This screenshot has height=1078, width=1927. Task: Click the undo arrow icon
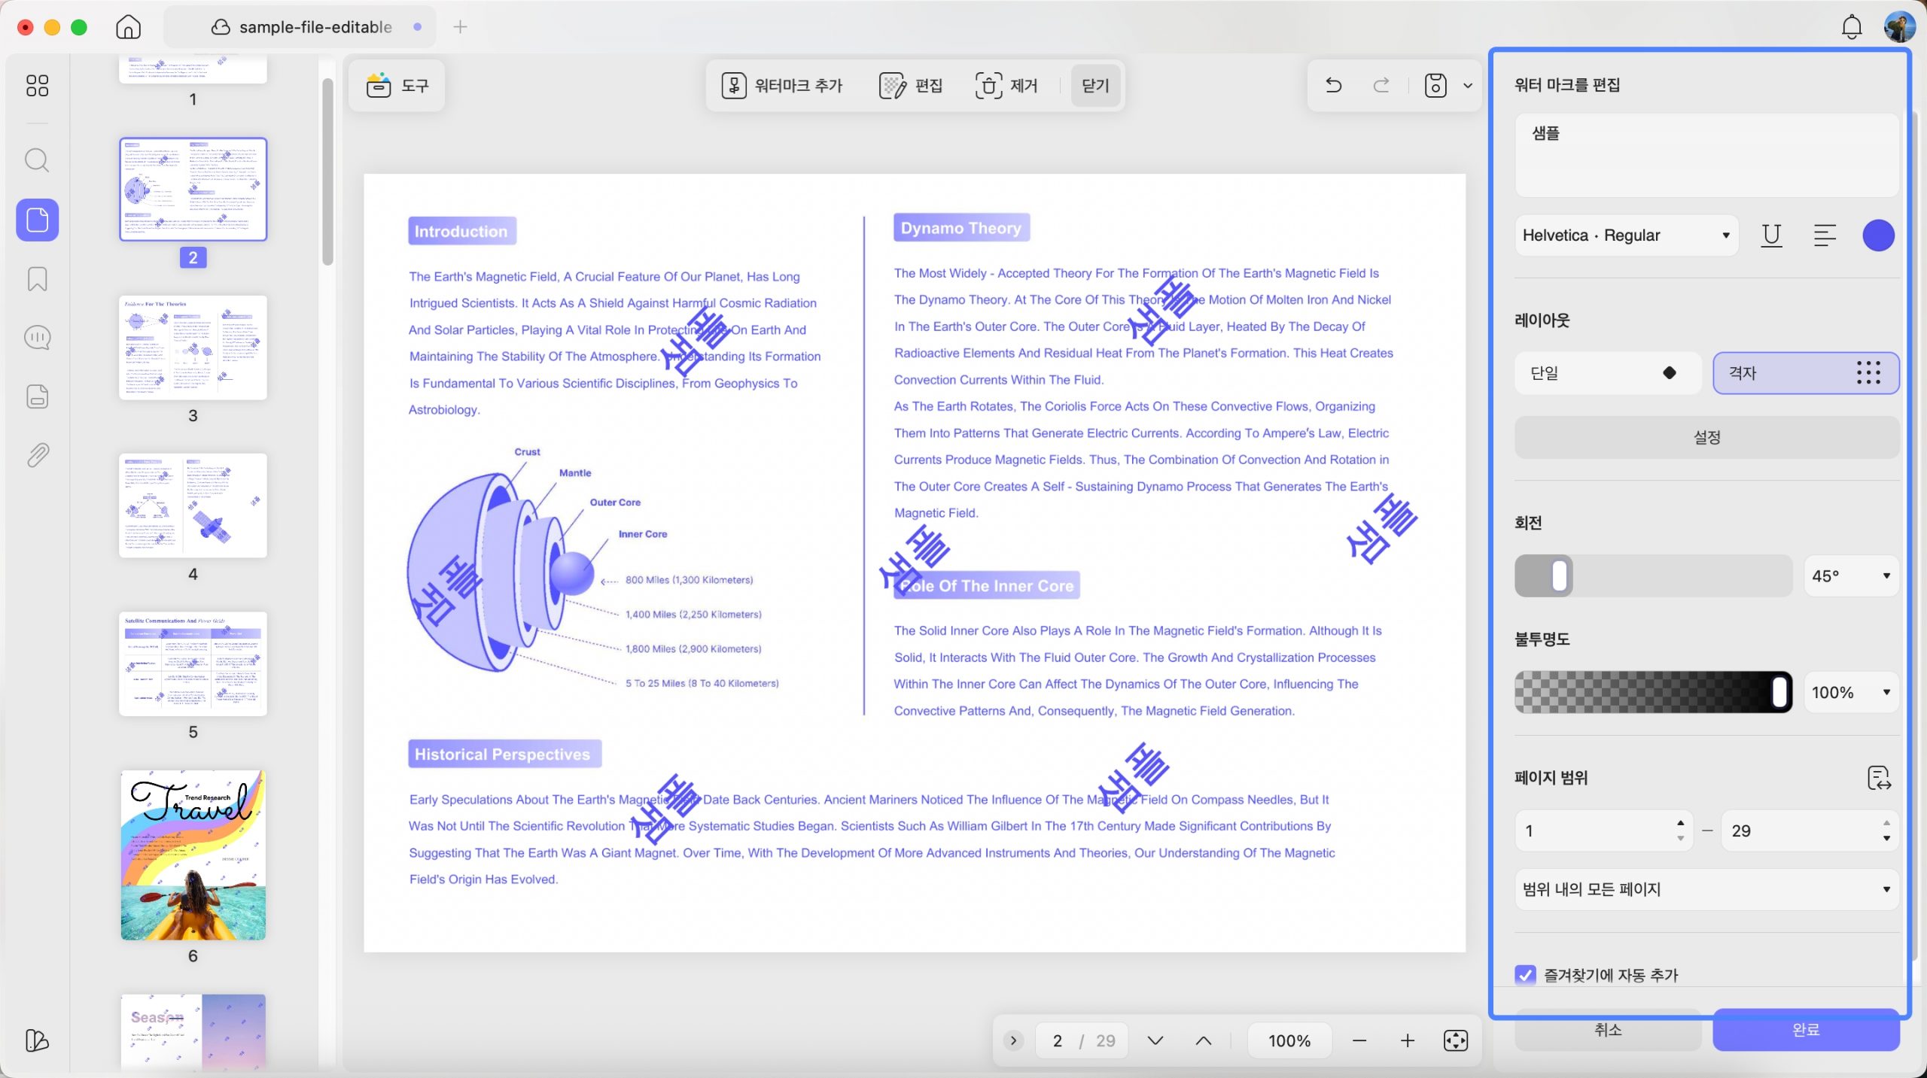click(1333, 86)
